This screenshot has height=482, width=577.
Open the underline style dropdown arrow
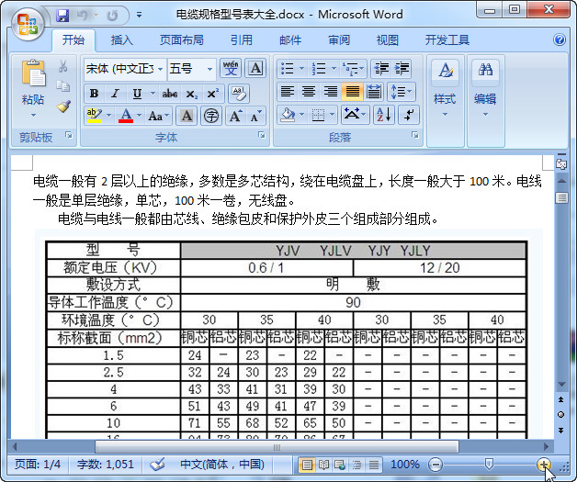pos(153,94)
